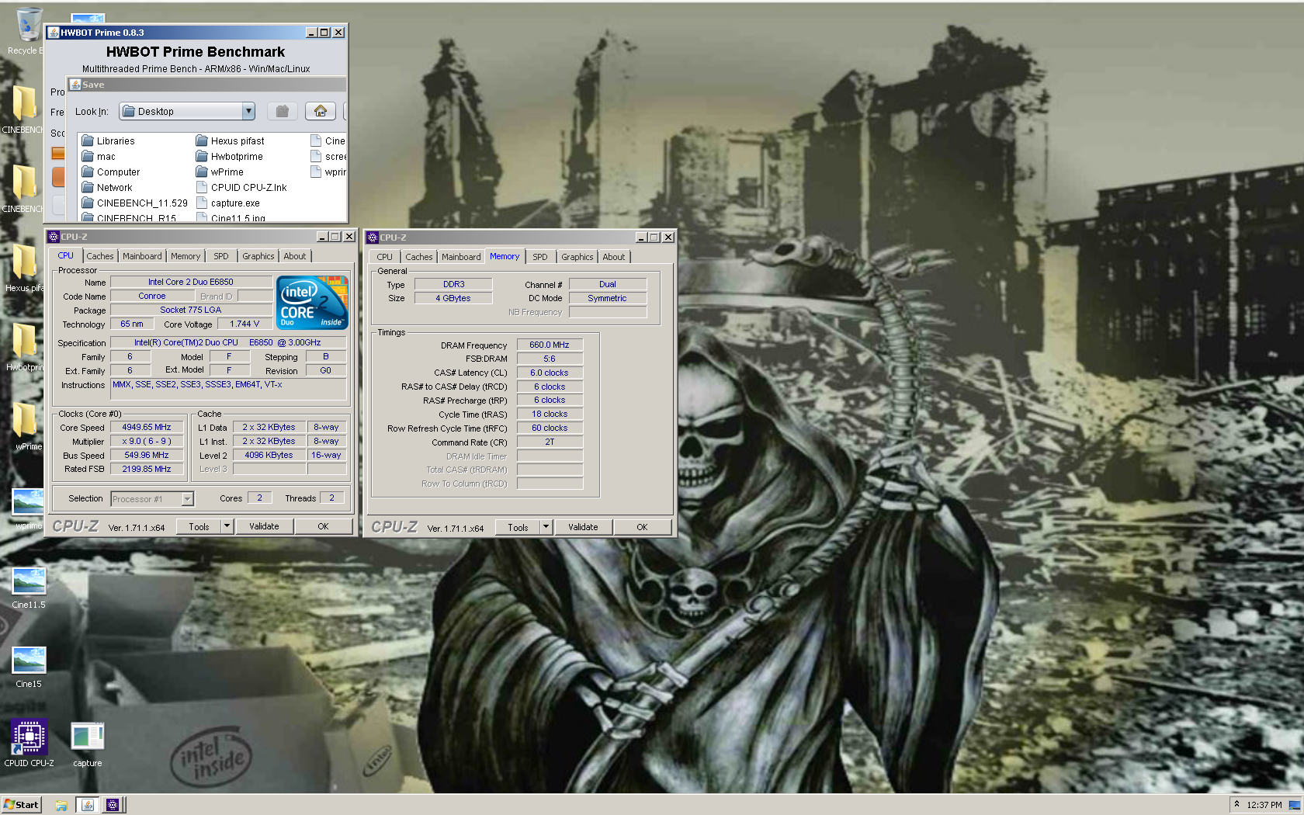This screenshot has height=815, width=1304.
Task: Click the show desktop tray icon
Action: (1294, 805)
